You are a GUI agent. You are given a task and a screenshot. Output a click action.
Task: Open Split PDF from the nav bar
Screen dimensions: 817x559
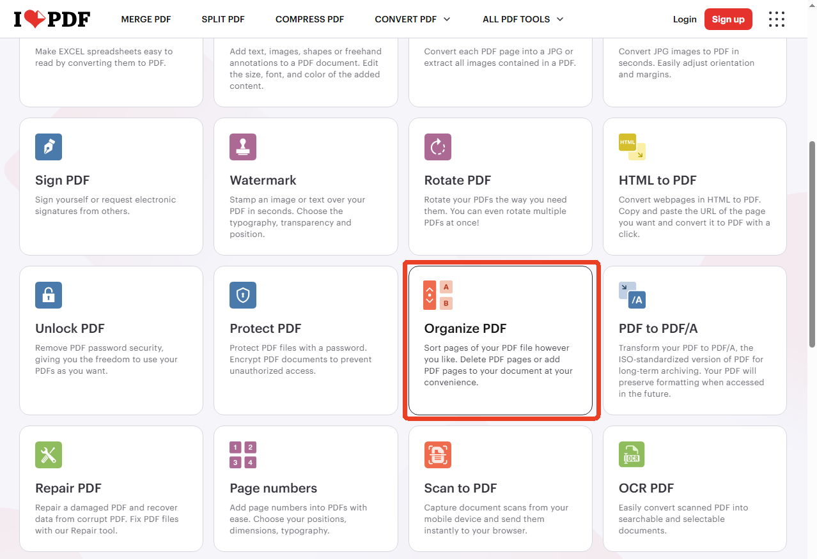tap(223, 19)
